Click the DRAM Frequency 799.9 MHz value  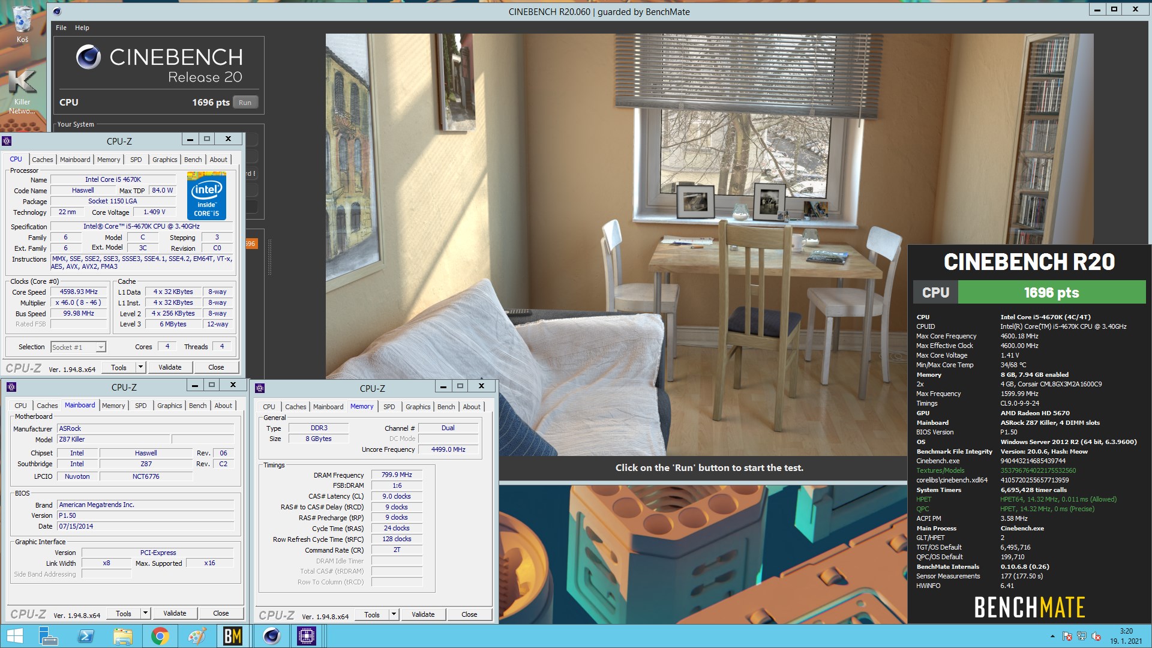[x=397, y=475]
